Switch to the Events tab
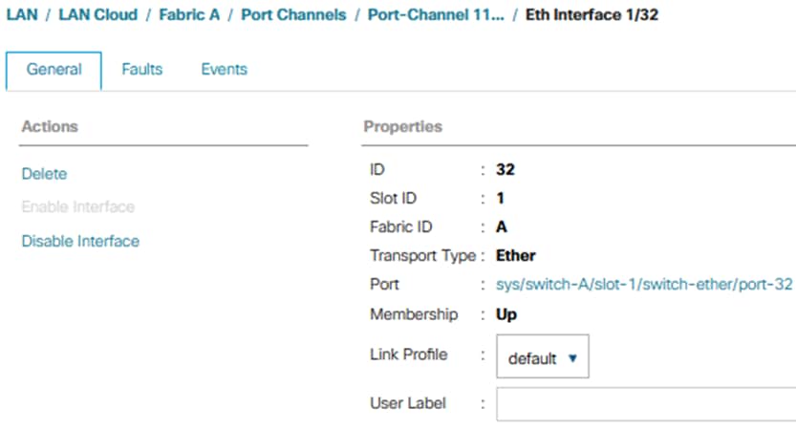 [224, 69]
